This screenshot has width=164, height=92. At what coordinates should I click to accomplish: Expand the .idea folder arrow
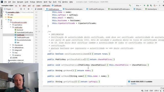[x=6, y=15]
